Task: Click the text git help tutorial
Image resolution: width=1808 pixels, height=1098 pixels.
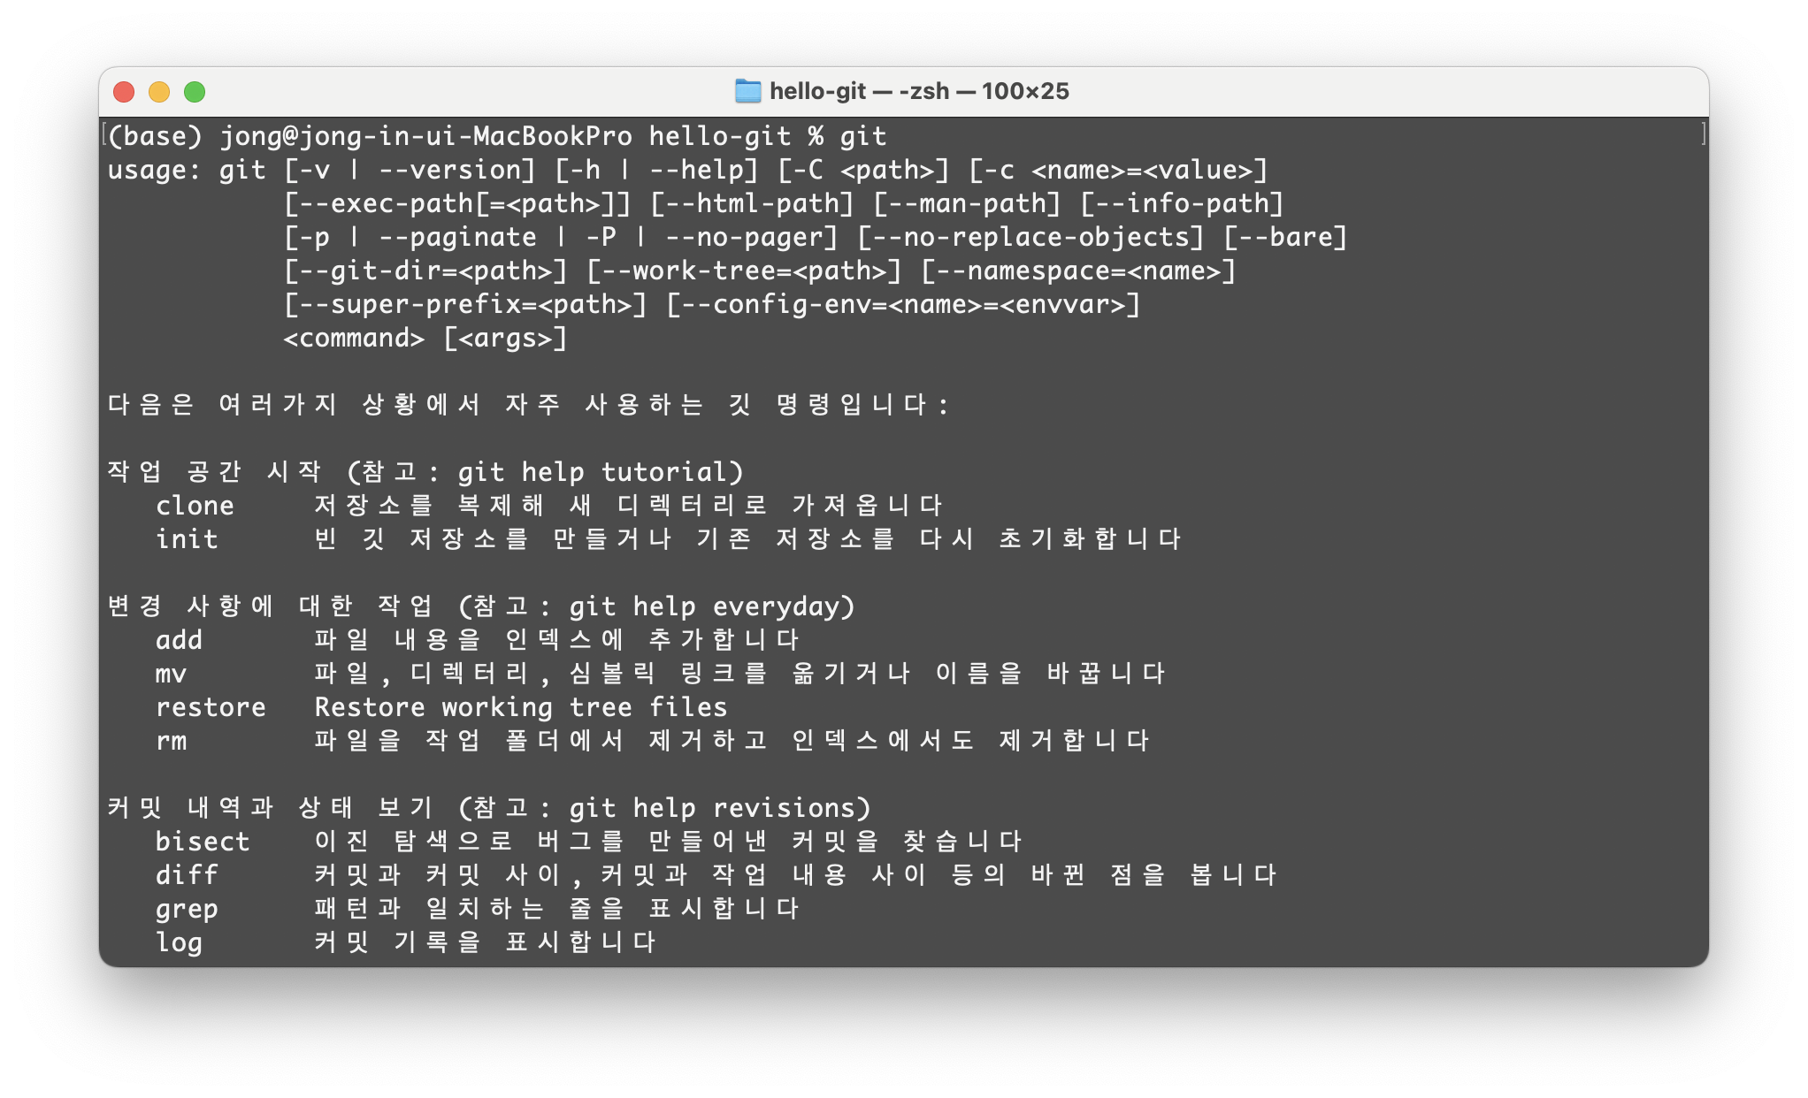Action: coord(593,472)
